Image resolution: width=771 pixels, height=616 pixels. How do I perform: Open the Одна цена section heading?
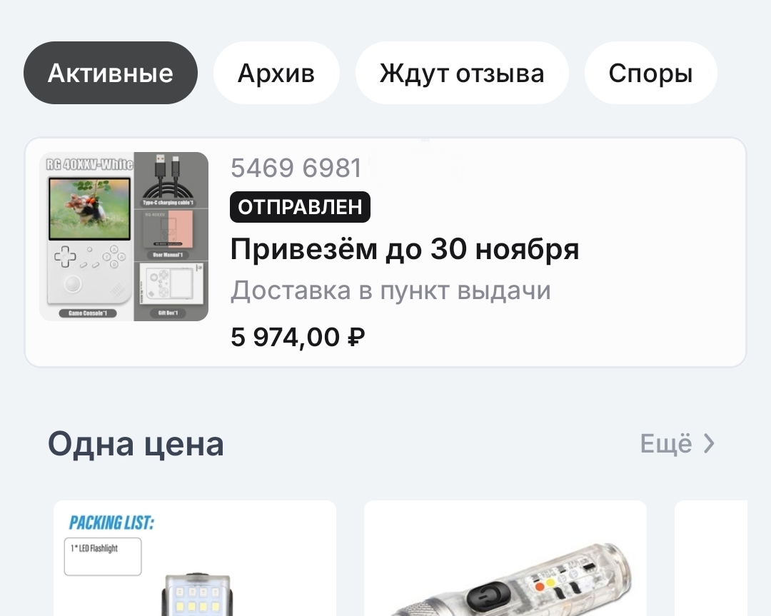coord(136,444)
